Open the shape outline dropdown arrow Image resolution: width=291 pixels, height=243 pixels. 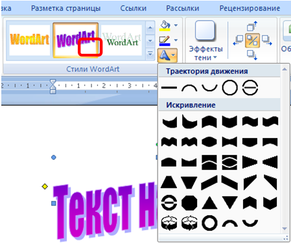click(176, 40)
